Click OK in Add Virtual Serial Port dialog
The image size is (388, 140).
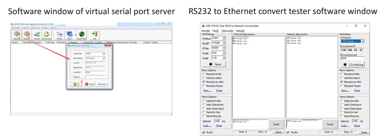coord(77,84)
